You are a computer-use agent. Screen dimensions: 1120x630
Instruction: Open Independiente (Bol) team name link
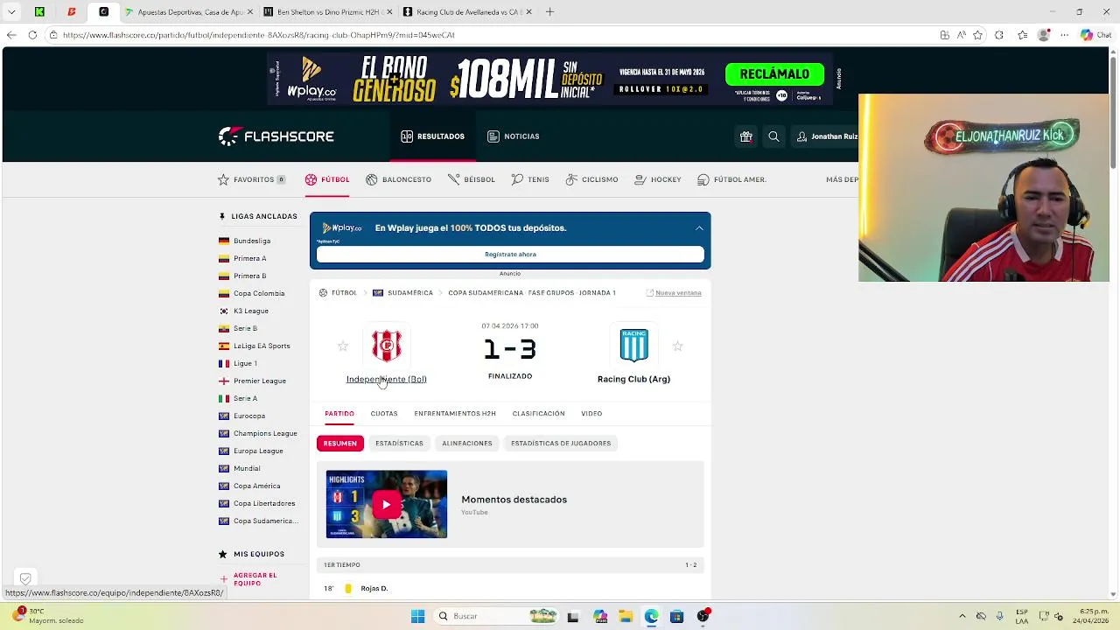386,379
